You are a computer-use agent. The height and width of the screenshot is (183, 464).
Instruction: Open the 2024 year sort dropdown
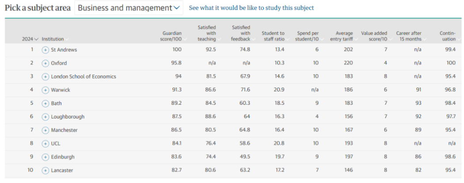[x=30, y=39]
